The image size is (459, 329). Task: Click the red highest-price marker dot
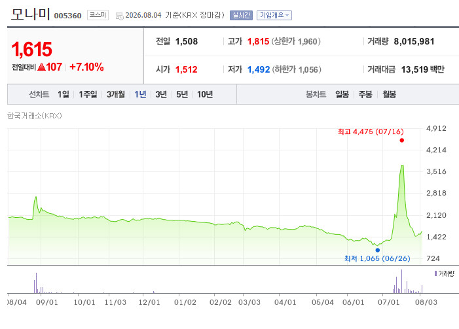point(401,141)
